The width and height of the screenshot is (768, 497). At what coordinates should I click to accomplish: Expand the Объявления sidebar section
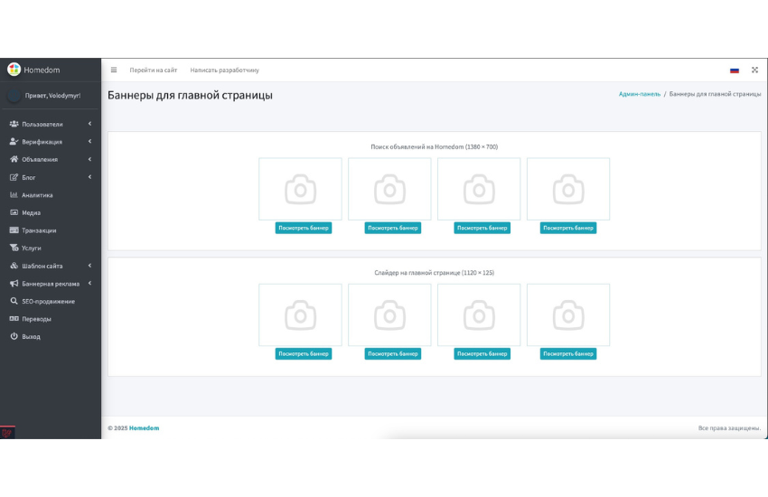point(89,159)
